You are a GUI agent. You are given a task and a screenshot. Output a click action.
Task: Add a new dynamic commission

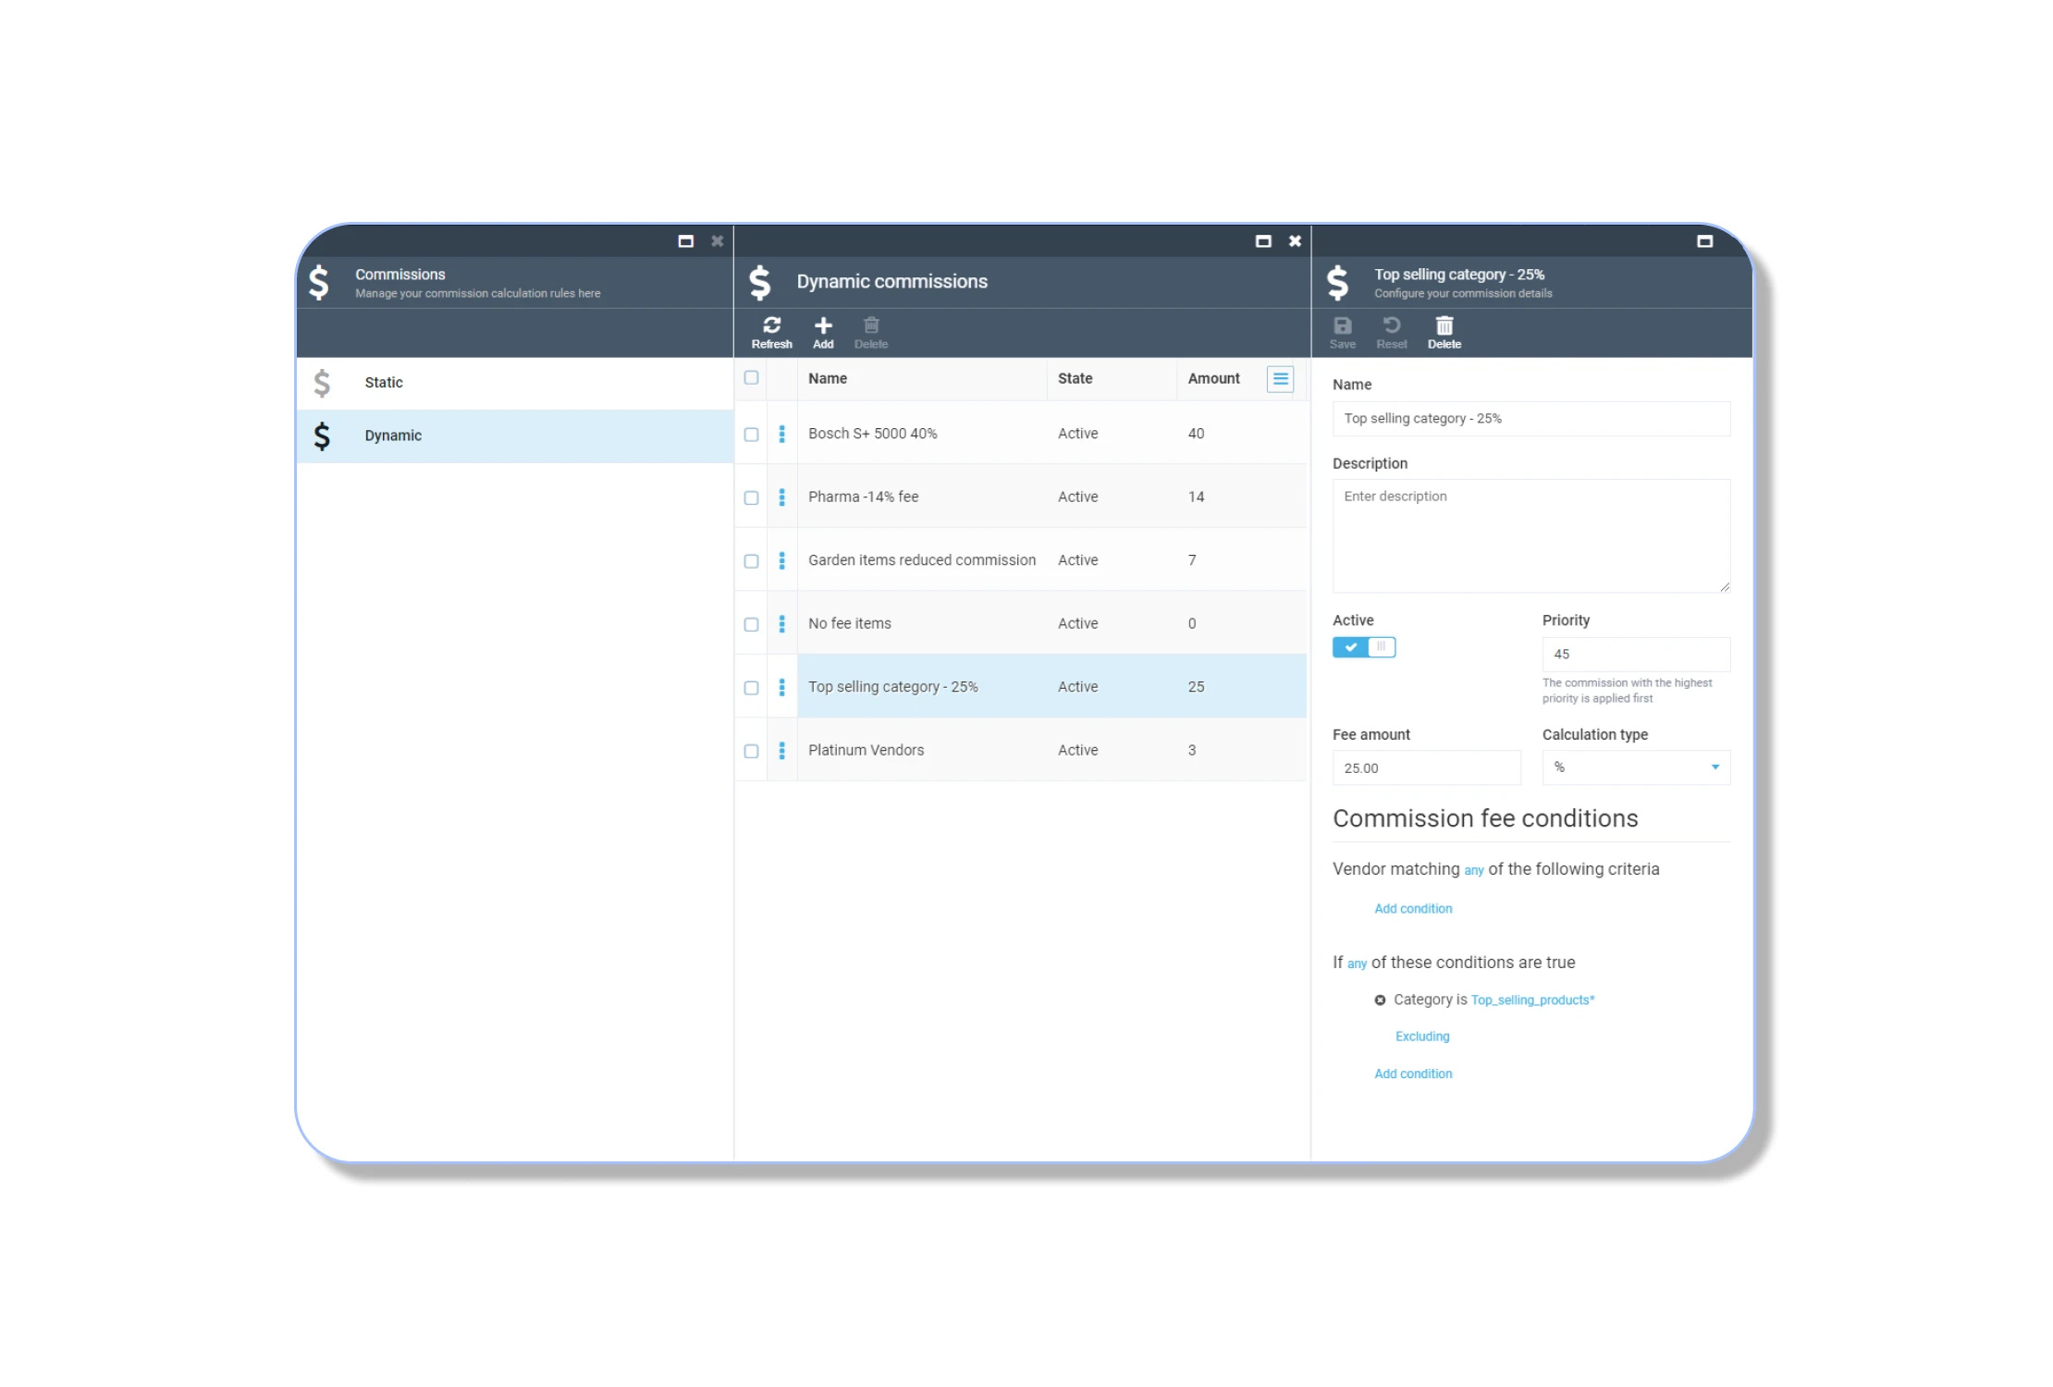pyautogui.click(x=823, y=333)
